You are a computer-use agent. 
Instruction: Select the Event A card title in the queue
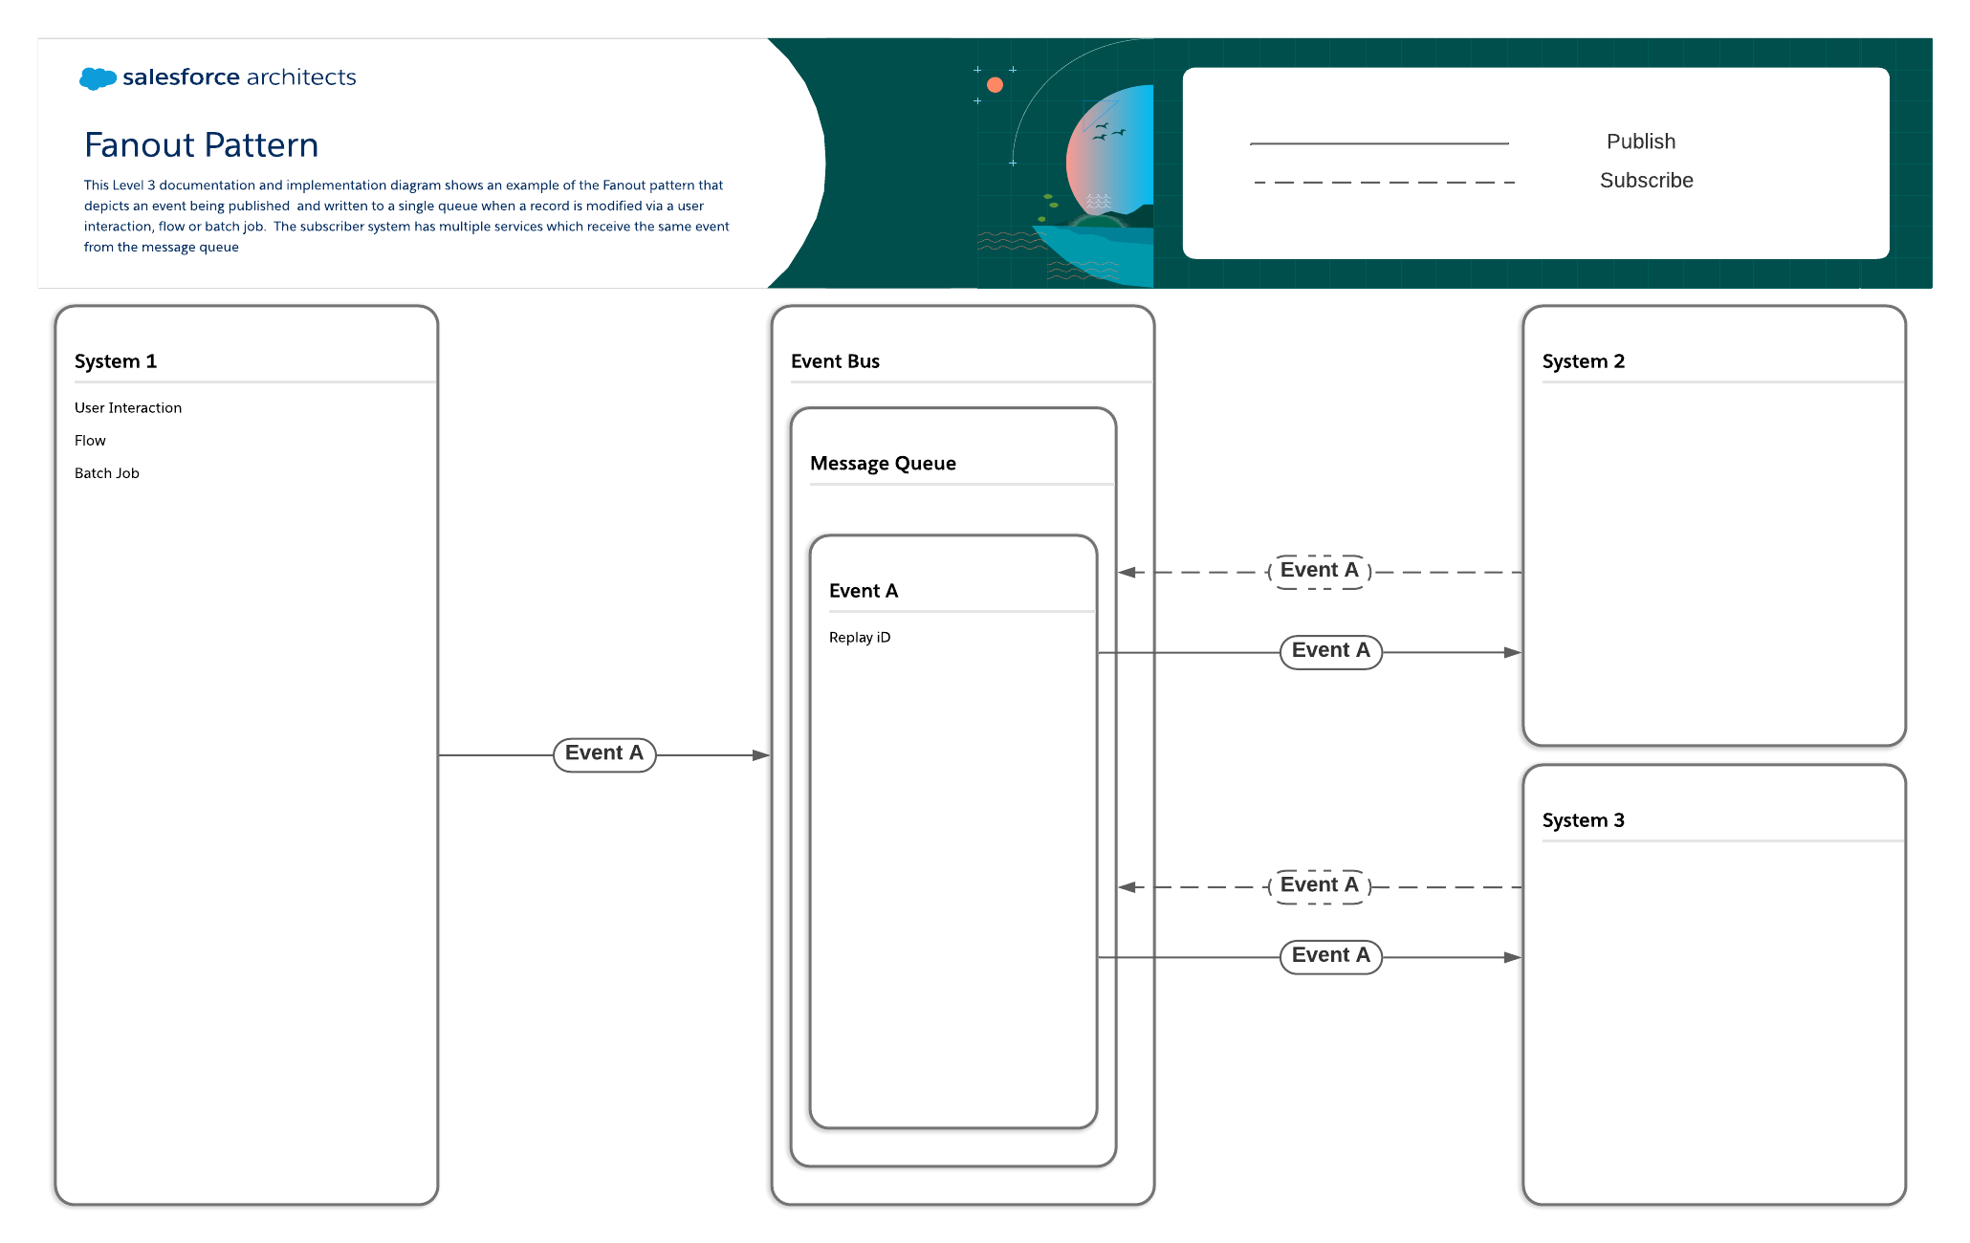(x=864, y=591)
